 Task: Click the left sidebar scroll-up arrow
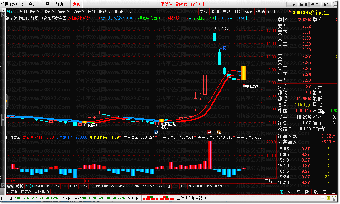coord(3,15)
